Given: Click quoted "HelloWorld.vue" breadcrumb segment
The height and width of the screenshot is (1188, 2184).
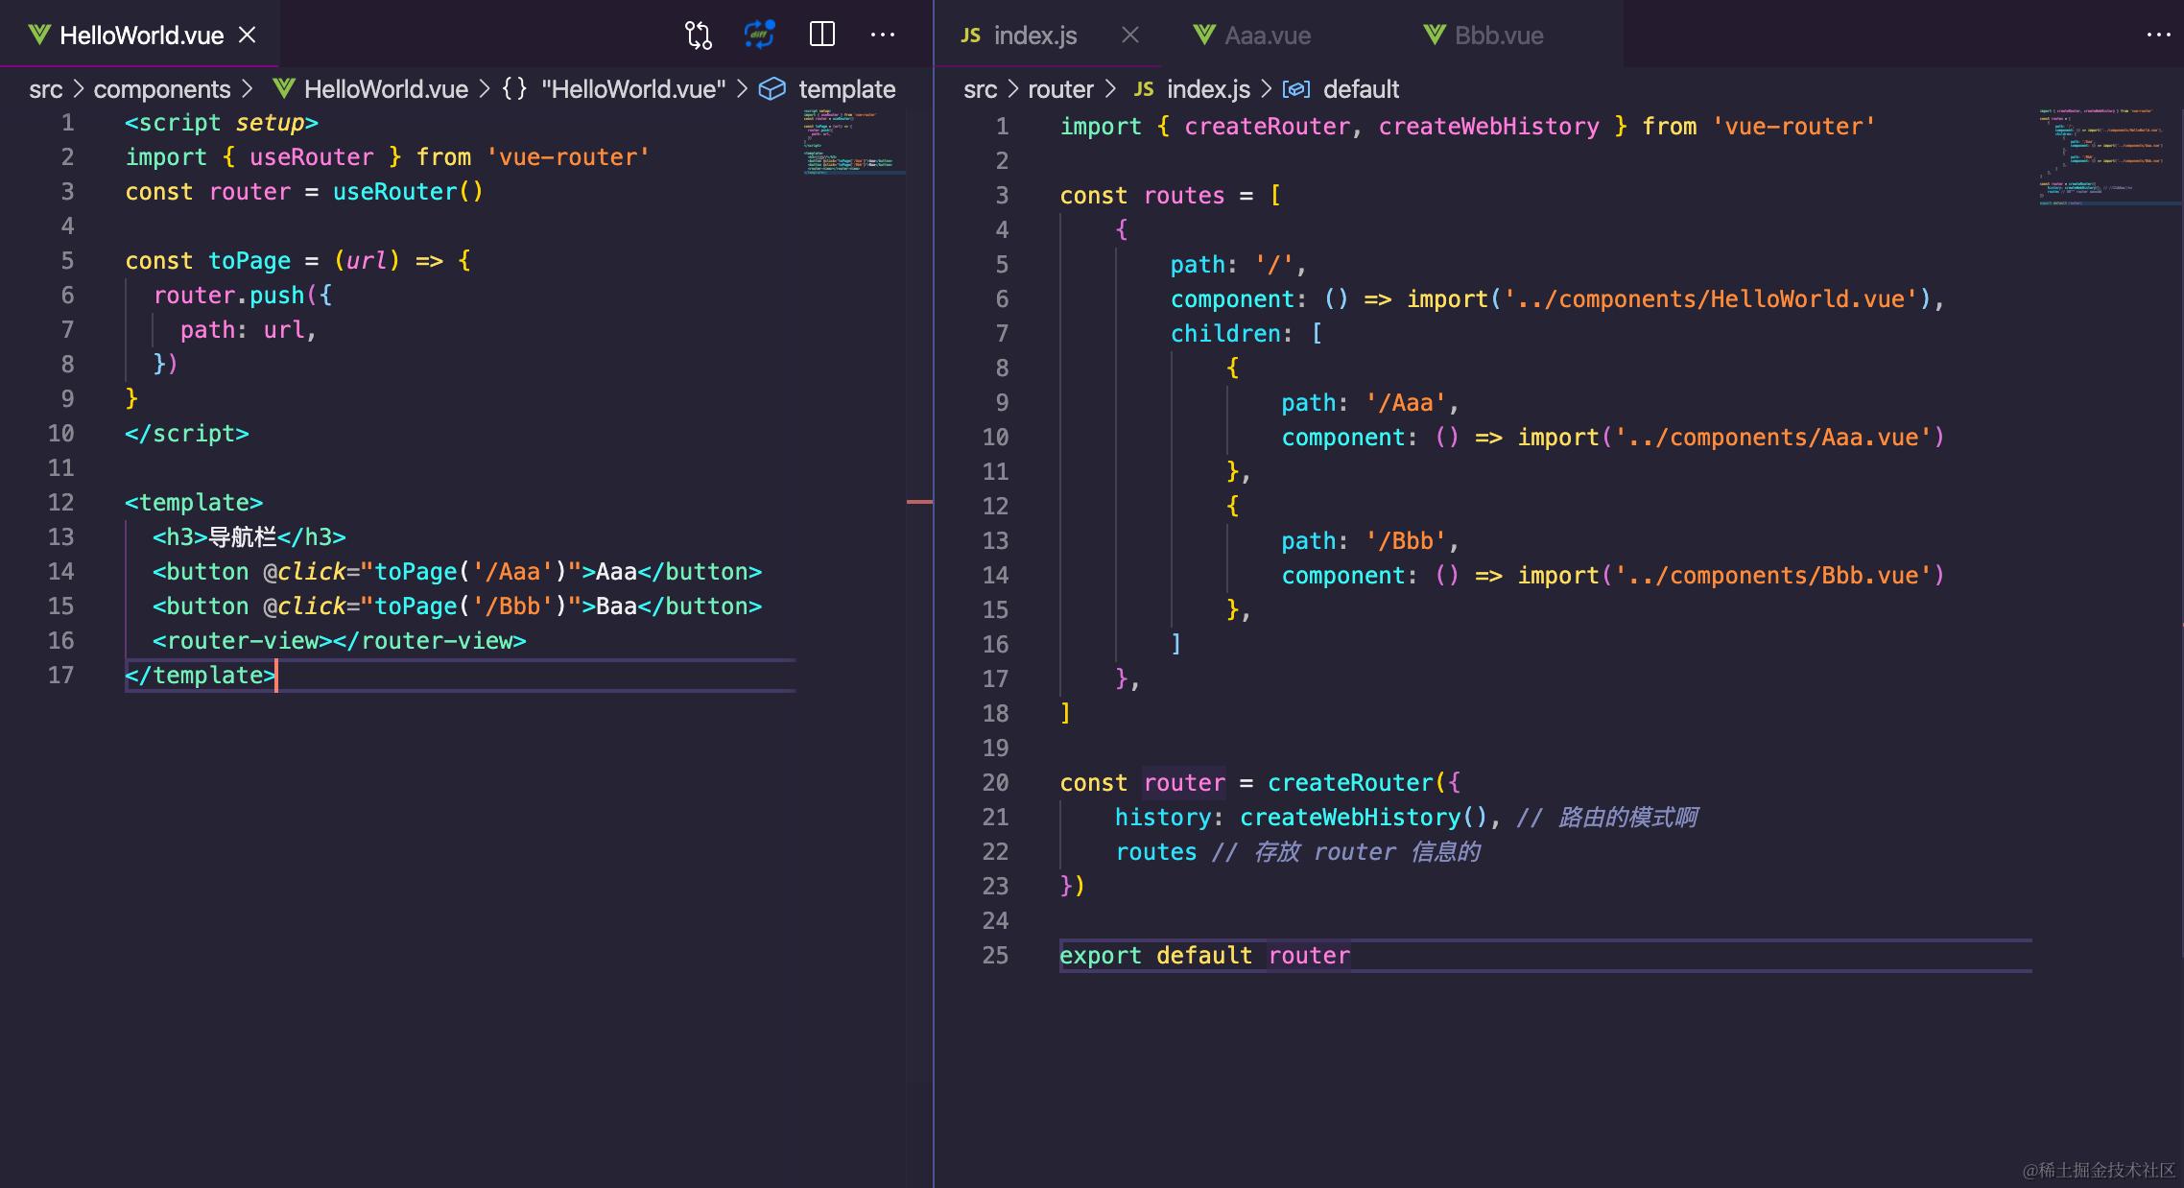Looking at the screenshot, I should (633, 89).
